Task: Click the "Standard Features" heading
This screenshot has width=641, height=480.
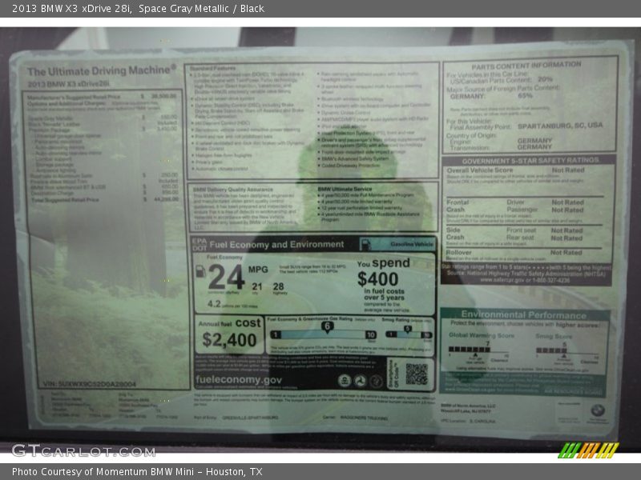Action: [212, 68]
